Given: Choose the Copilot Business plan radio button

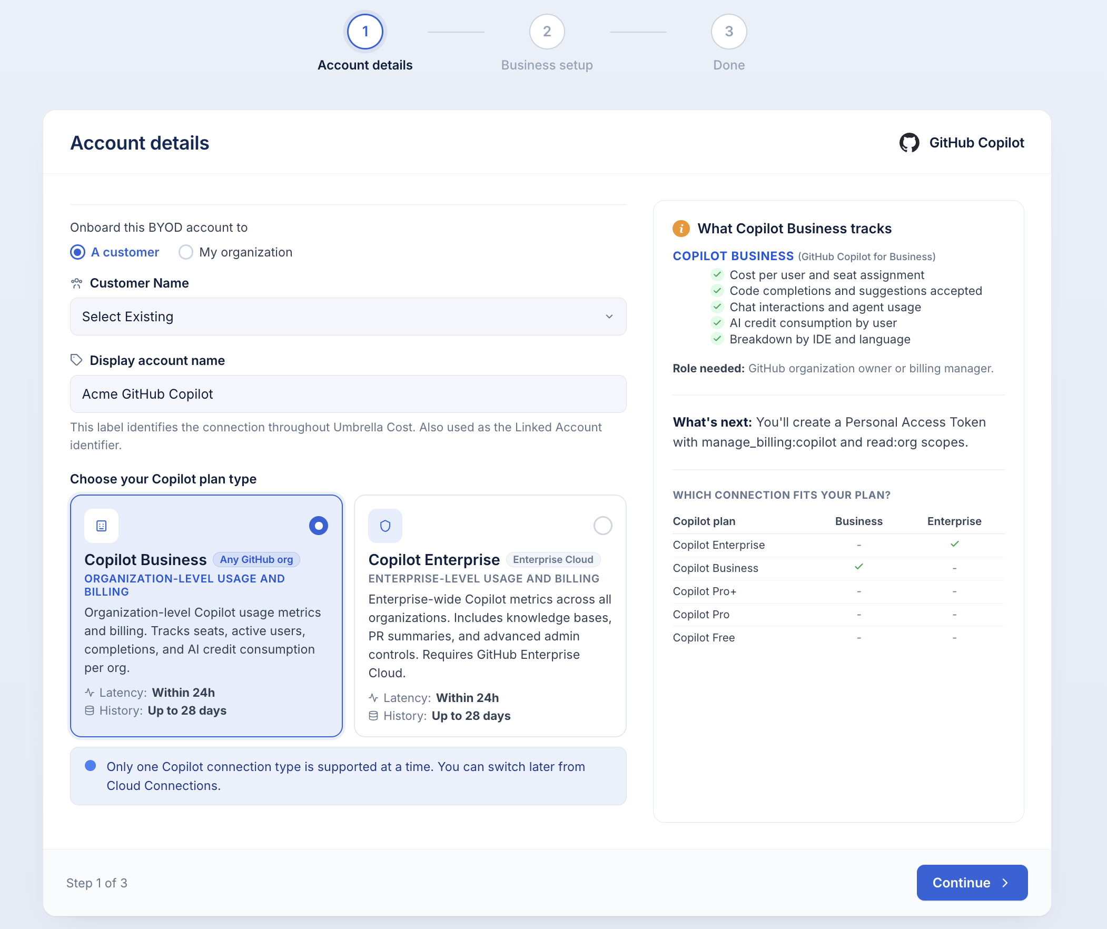Looking at the screenshot, I should 319,526.
